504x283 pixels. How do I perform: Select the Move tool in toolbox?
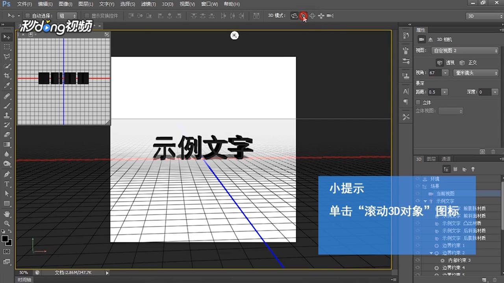tap(7, 37)
